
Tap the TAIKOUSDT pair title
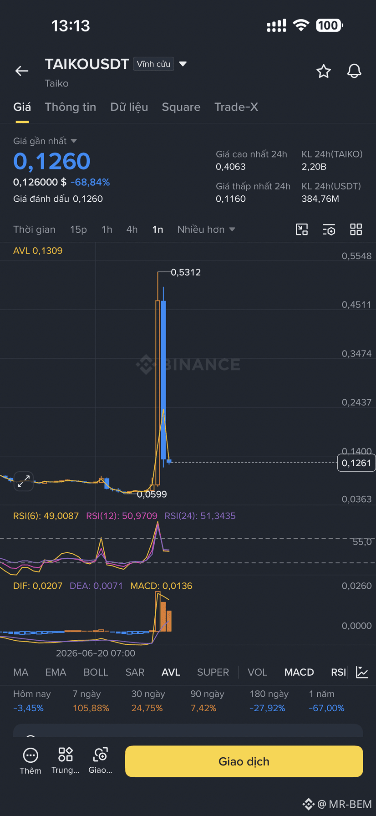point(87,64)
